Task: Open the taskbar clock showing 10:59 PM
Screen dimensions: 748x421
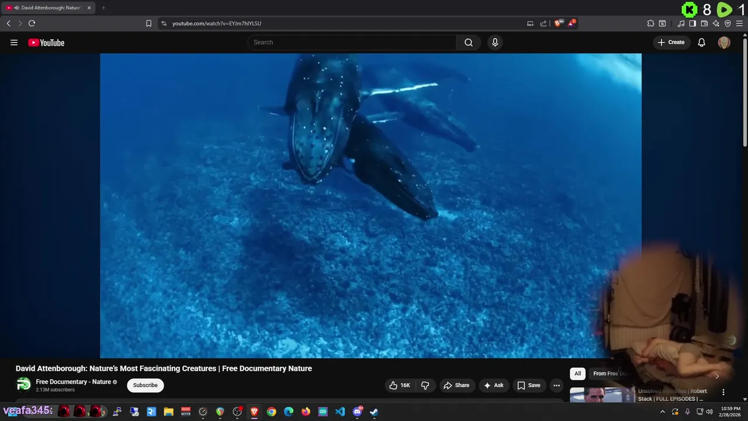Action: pos(730,412)
